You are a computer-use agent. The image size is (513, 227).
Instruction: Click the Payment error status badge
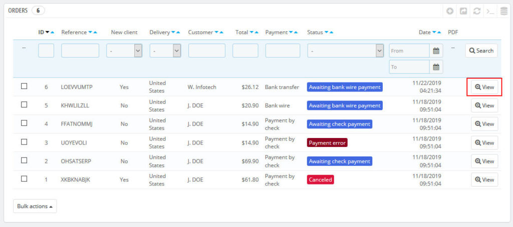point(327,142)
